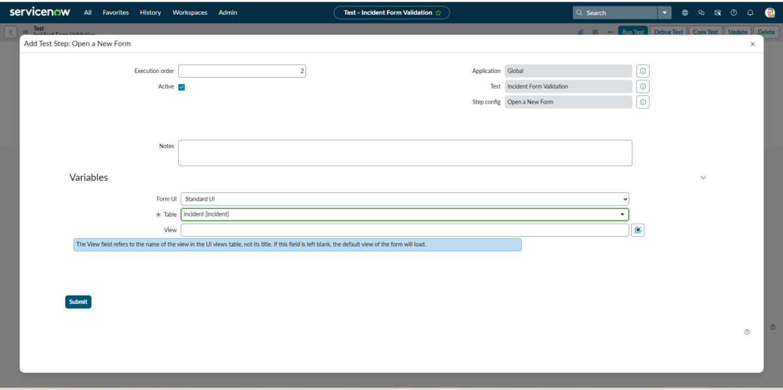Image resolution: width=783 pixels, height=390 pixels.
Task: Open the Favorites menu
Action: tap(115, 12)
